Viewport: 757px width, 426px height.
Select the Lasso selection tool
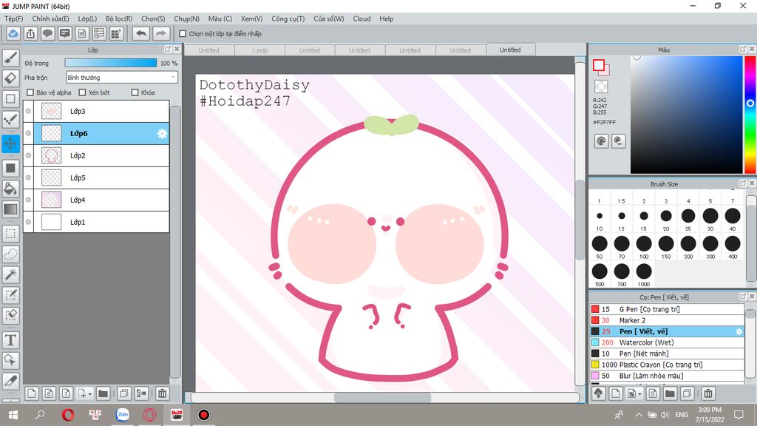tap(10, 254)
